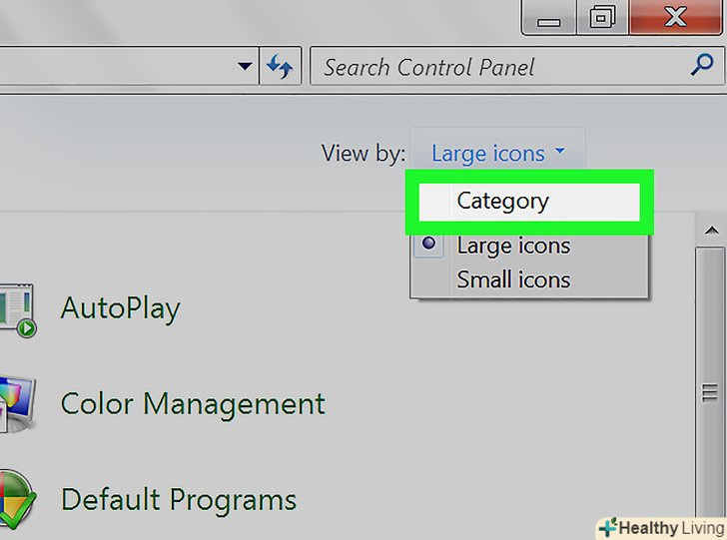Restore down the Control Panel window
This screenshot has width=727, height=540.
pos(604,18)
